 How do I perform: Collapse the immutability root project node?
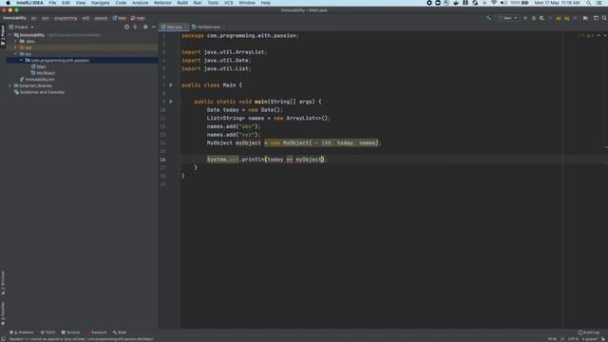[10, 35]
